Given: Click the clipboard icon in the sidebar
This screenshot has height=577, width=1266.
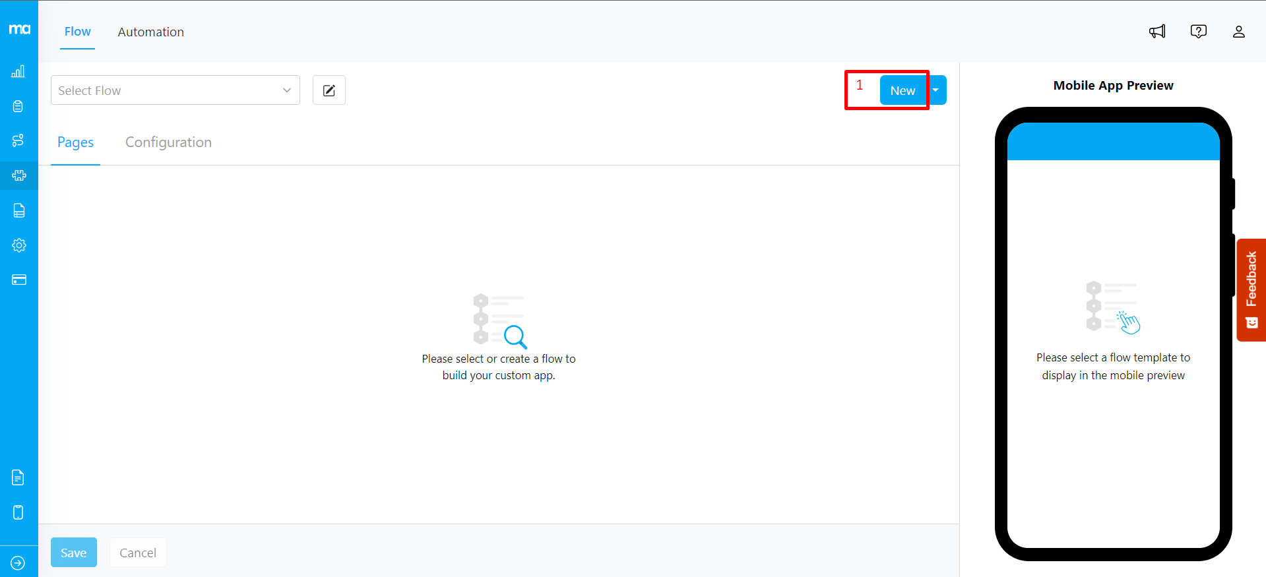Looking at the screenshot, I should (x=18, y=106).
